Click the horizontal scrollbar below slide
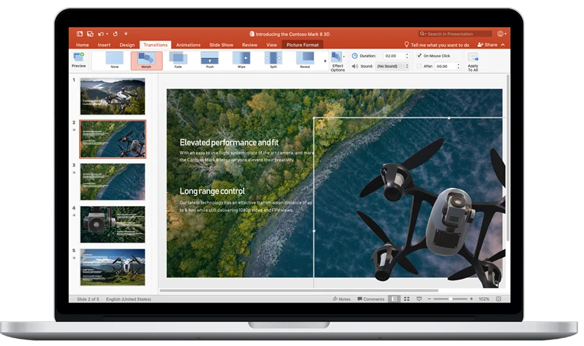 [x=299, y=290]
